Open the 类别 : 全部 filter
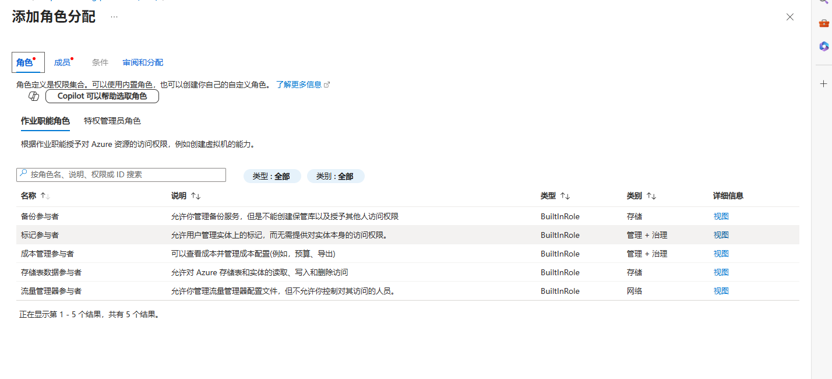 click(x=336, y=176)
